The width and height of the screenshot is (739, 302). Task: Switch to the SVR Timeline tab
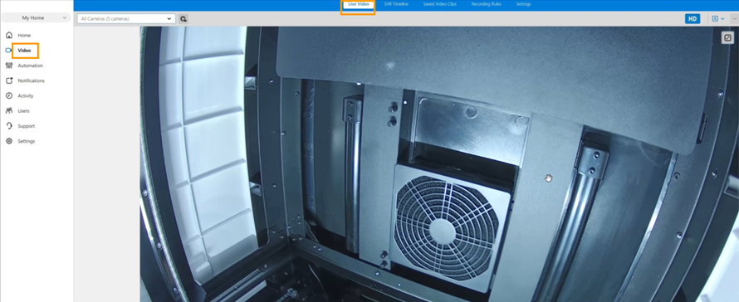[396, 4]
